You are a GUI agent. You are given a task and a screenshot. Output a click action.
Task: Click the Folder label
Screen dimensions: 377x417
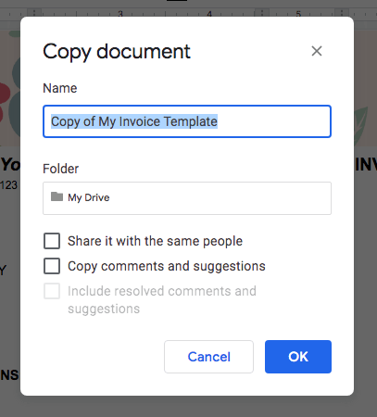[61, 169]
